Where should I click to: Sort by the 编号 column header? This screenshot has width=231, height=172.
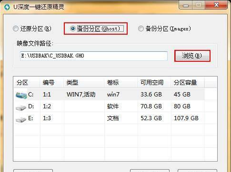51,82
